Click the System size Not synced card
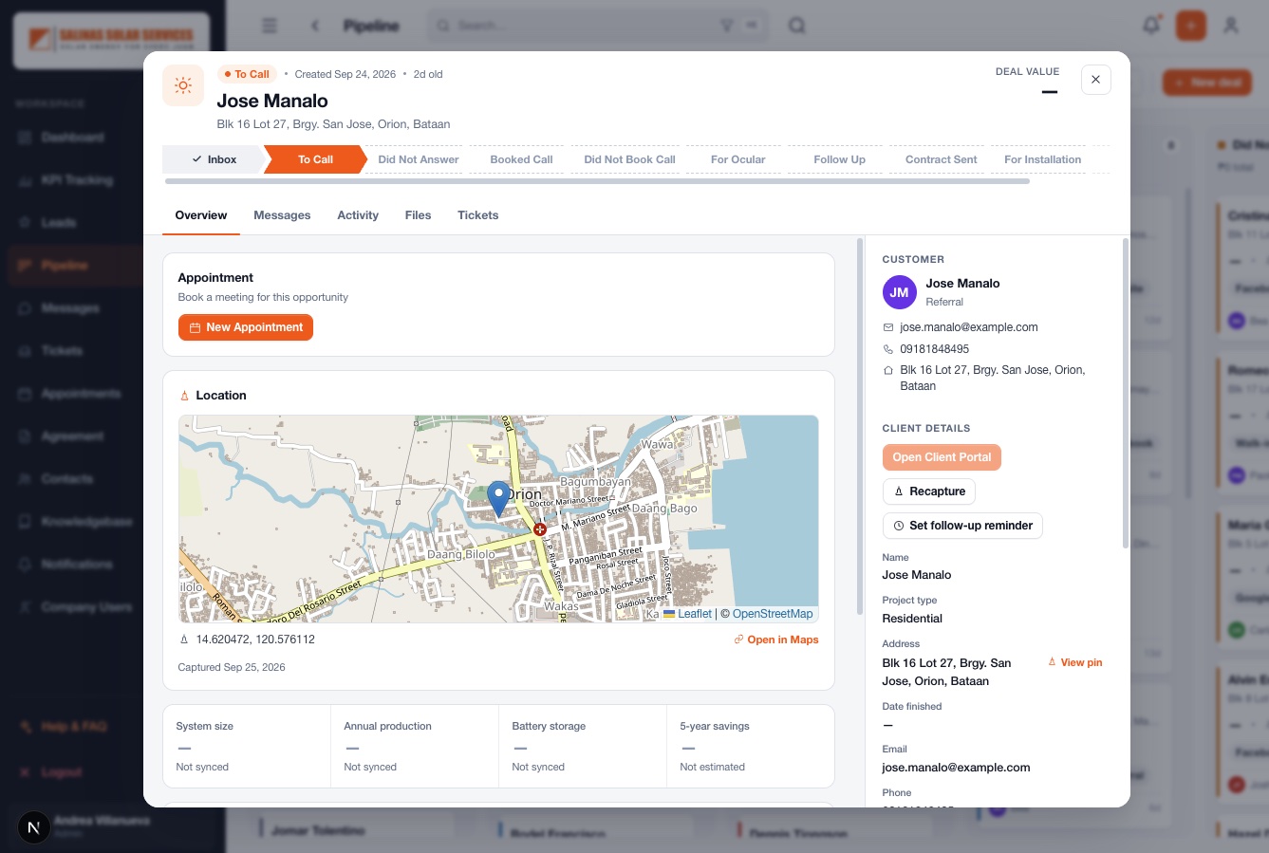Screen dimensions: 1269x853 pos(247,746)
